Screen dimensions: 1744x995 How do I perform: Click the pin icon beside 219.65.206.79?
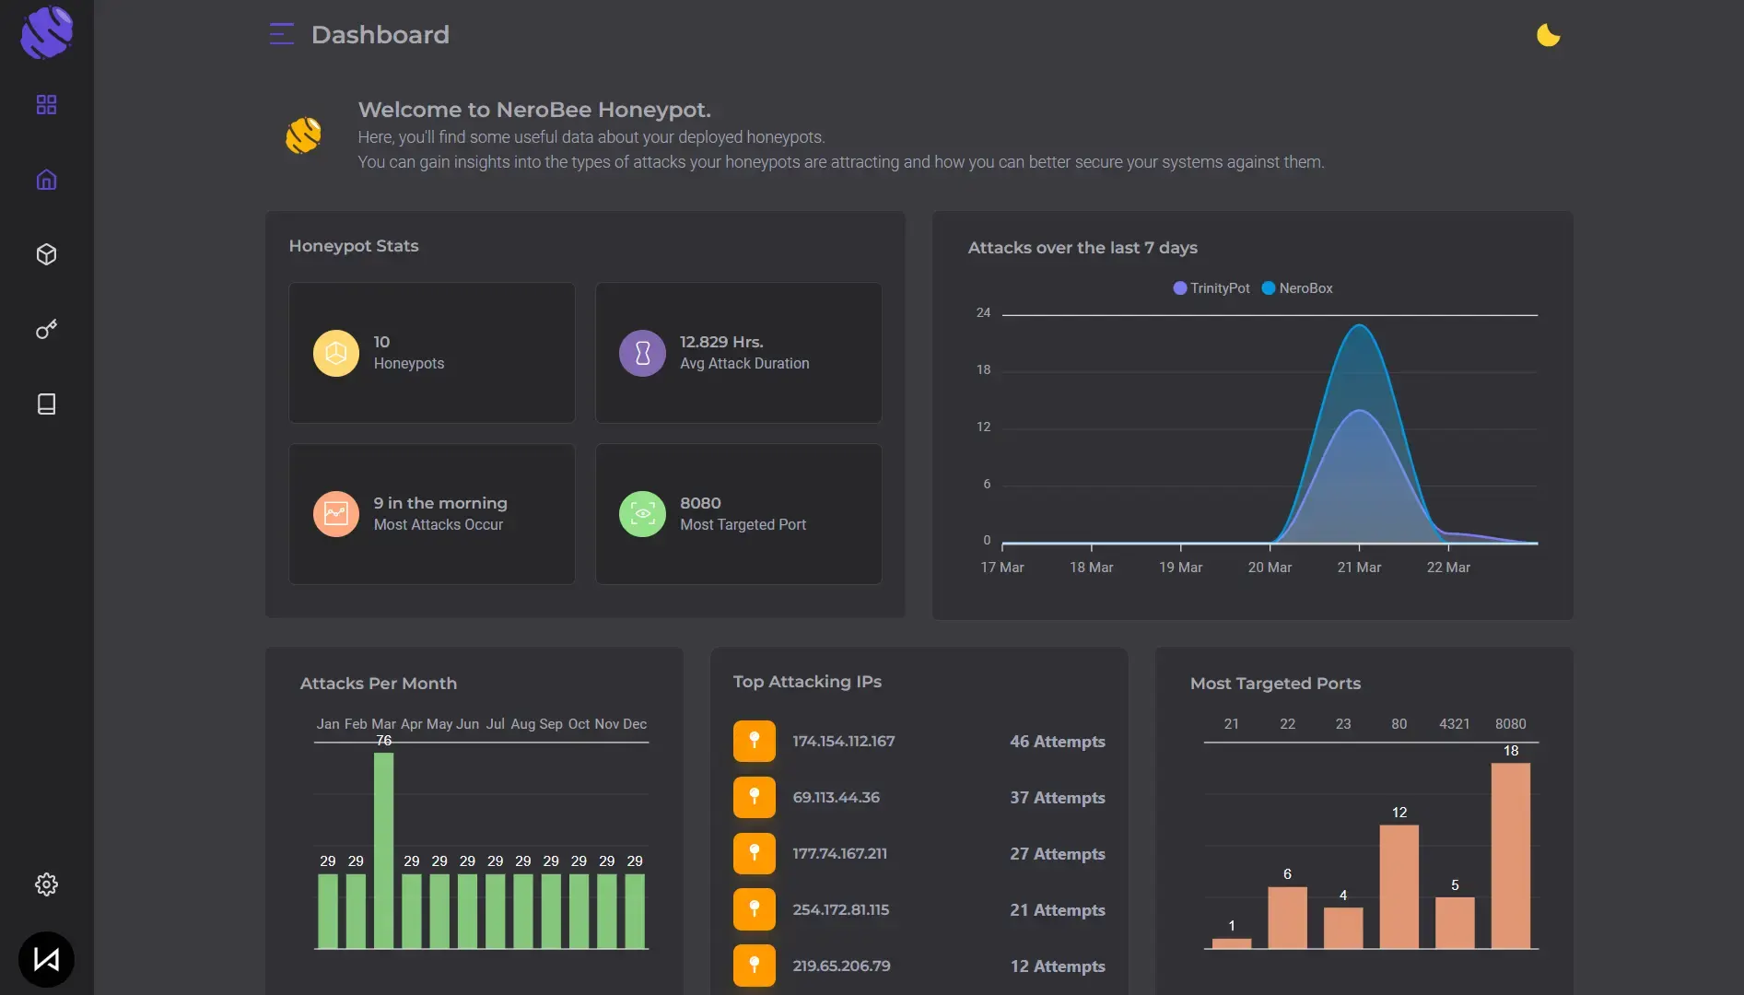point(755,966)
